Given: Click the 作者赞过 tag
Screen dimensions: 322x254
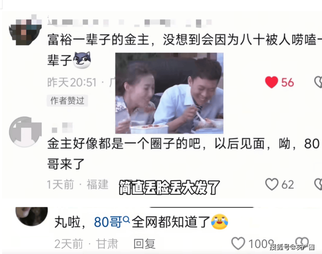Looking at the screenshot, I should (67, 100).
